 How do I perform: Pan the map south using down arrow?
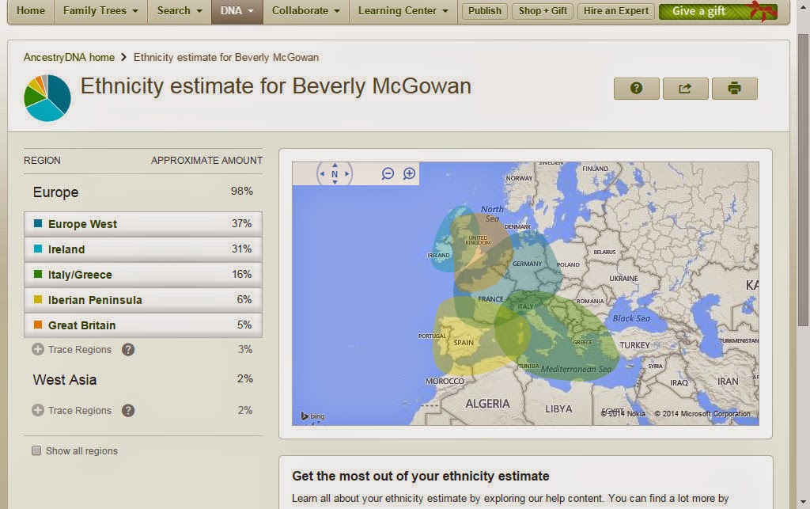pos(335,182)
